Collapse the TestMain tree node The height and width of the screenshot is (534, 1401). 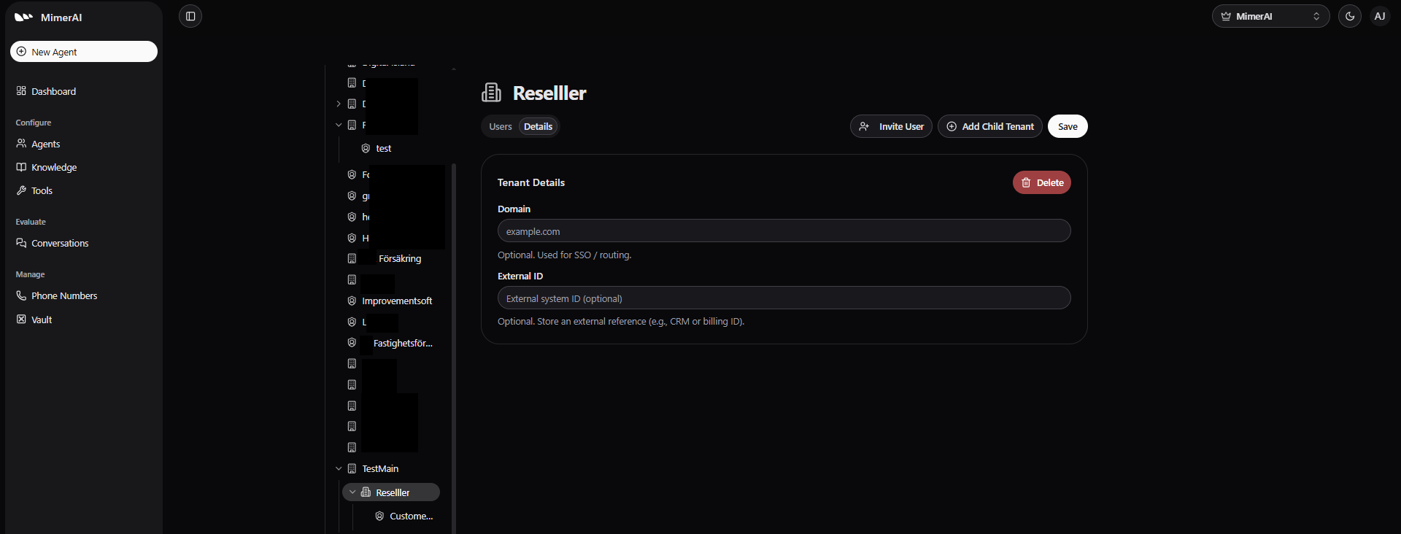coord(339,468)
